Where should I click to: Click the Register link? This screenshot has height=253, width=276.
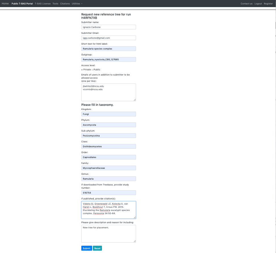268,4
